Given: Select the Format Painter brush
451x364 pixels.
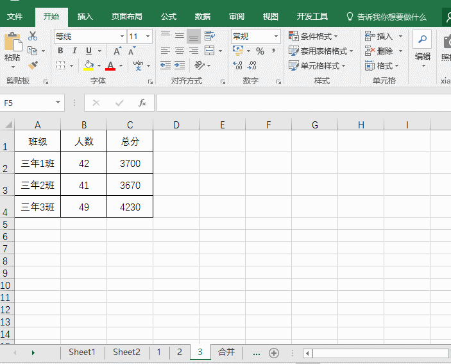Looking at the screenshot, I should click(x=33, y=65).
